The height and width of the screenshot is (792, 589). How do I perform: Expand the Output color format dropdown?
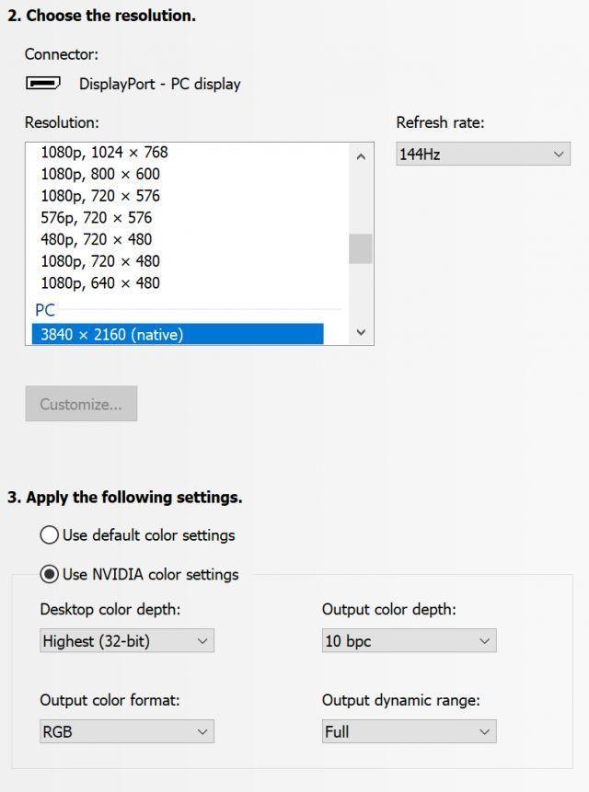coord(127,732)
